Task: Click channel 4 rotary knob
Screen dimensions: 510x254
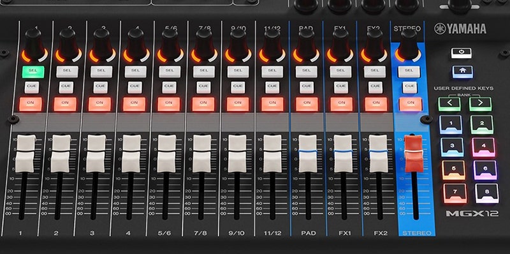Action: [136, 44]
